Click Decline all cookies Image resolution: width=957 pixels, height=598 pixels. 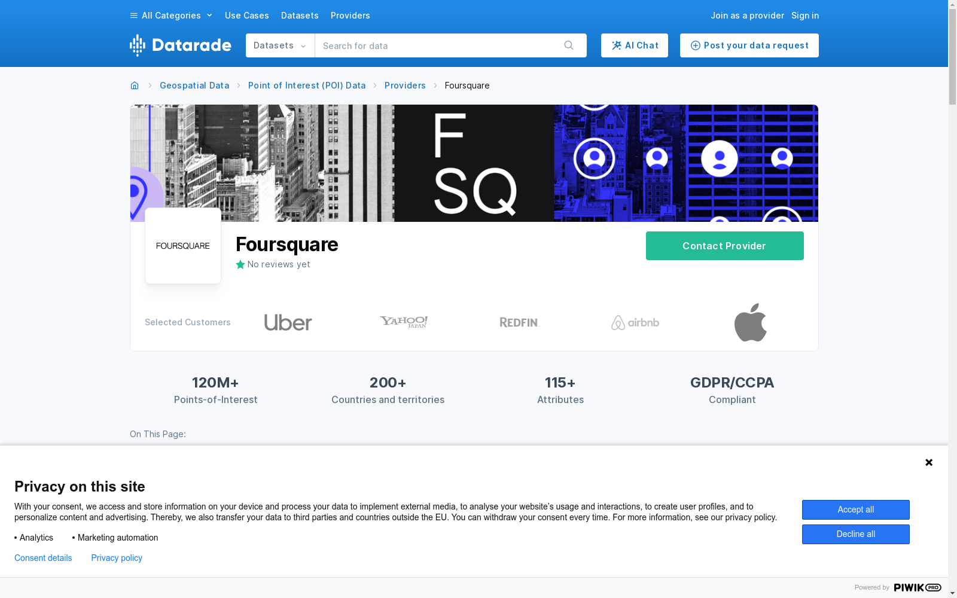point(856,534)
